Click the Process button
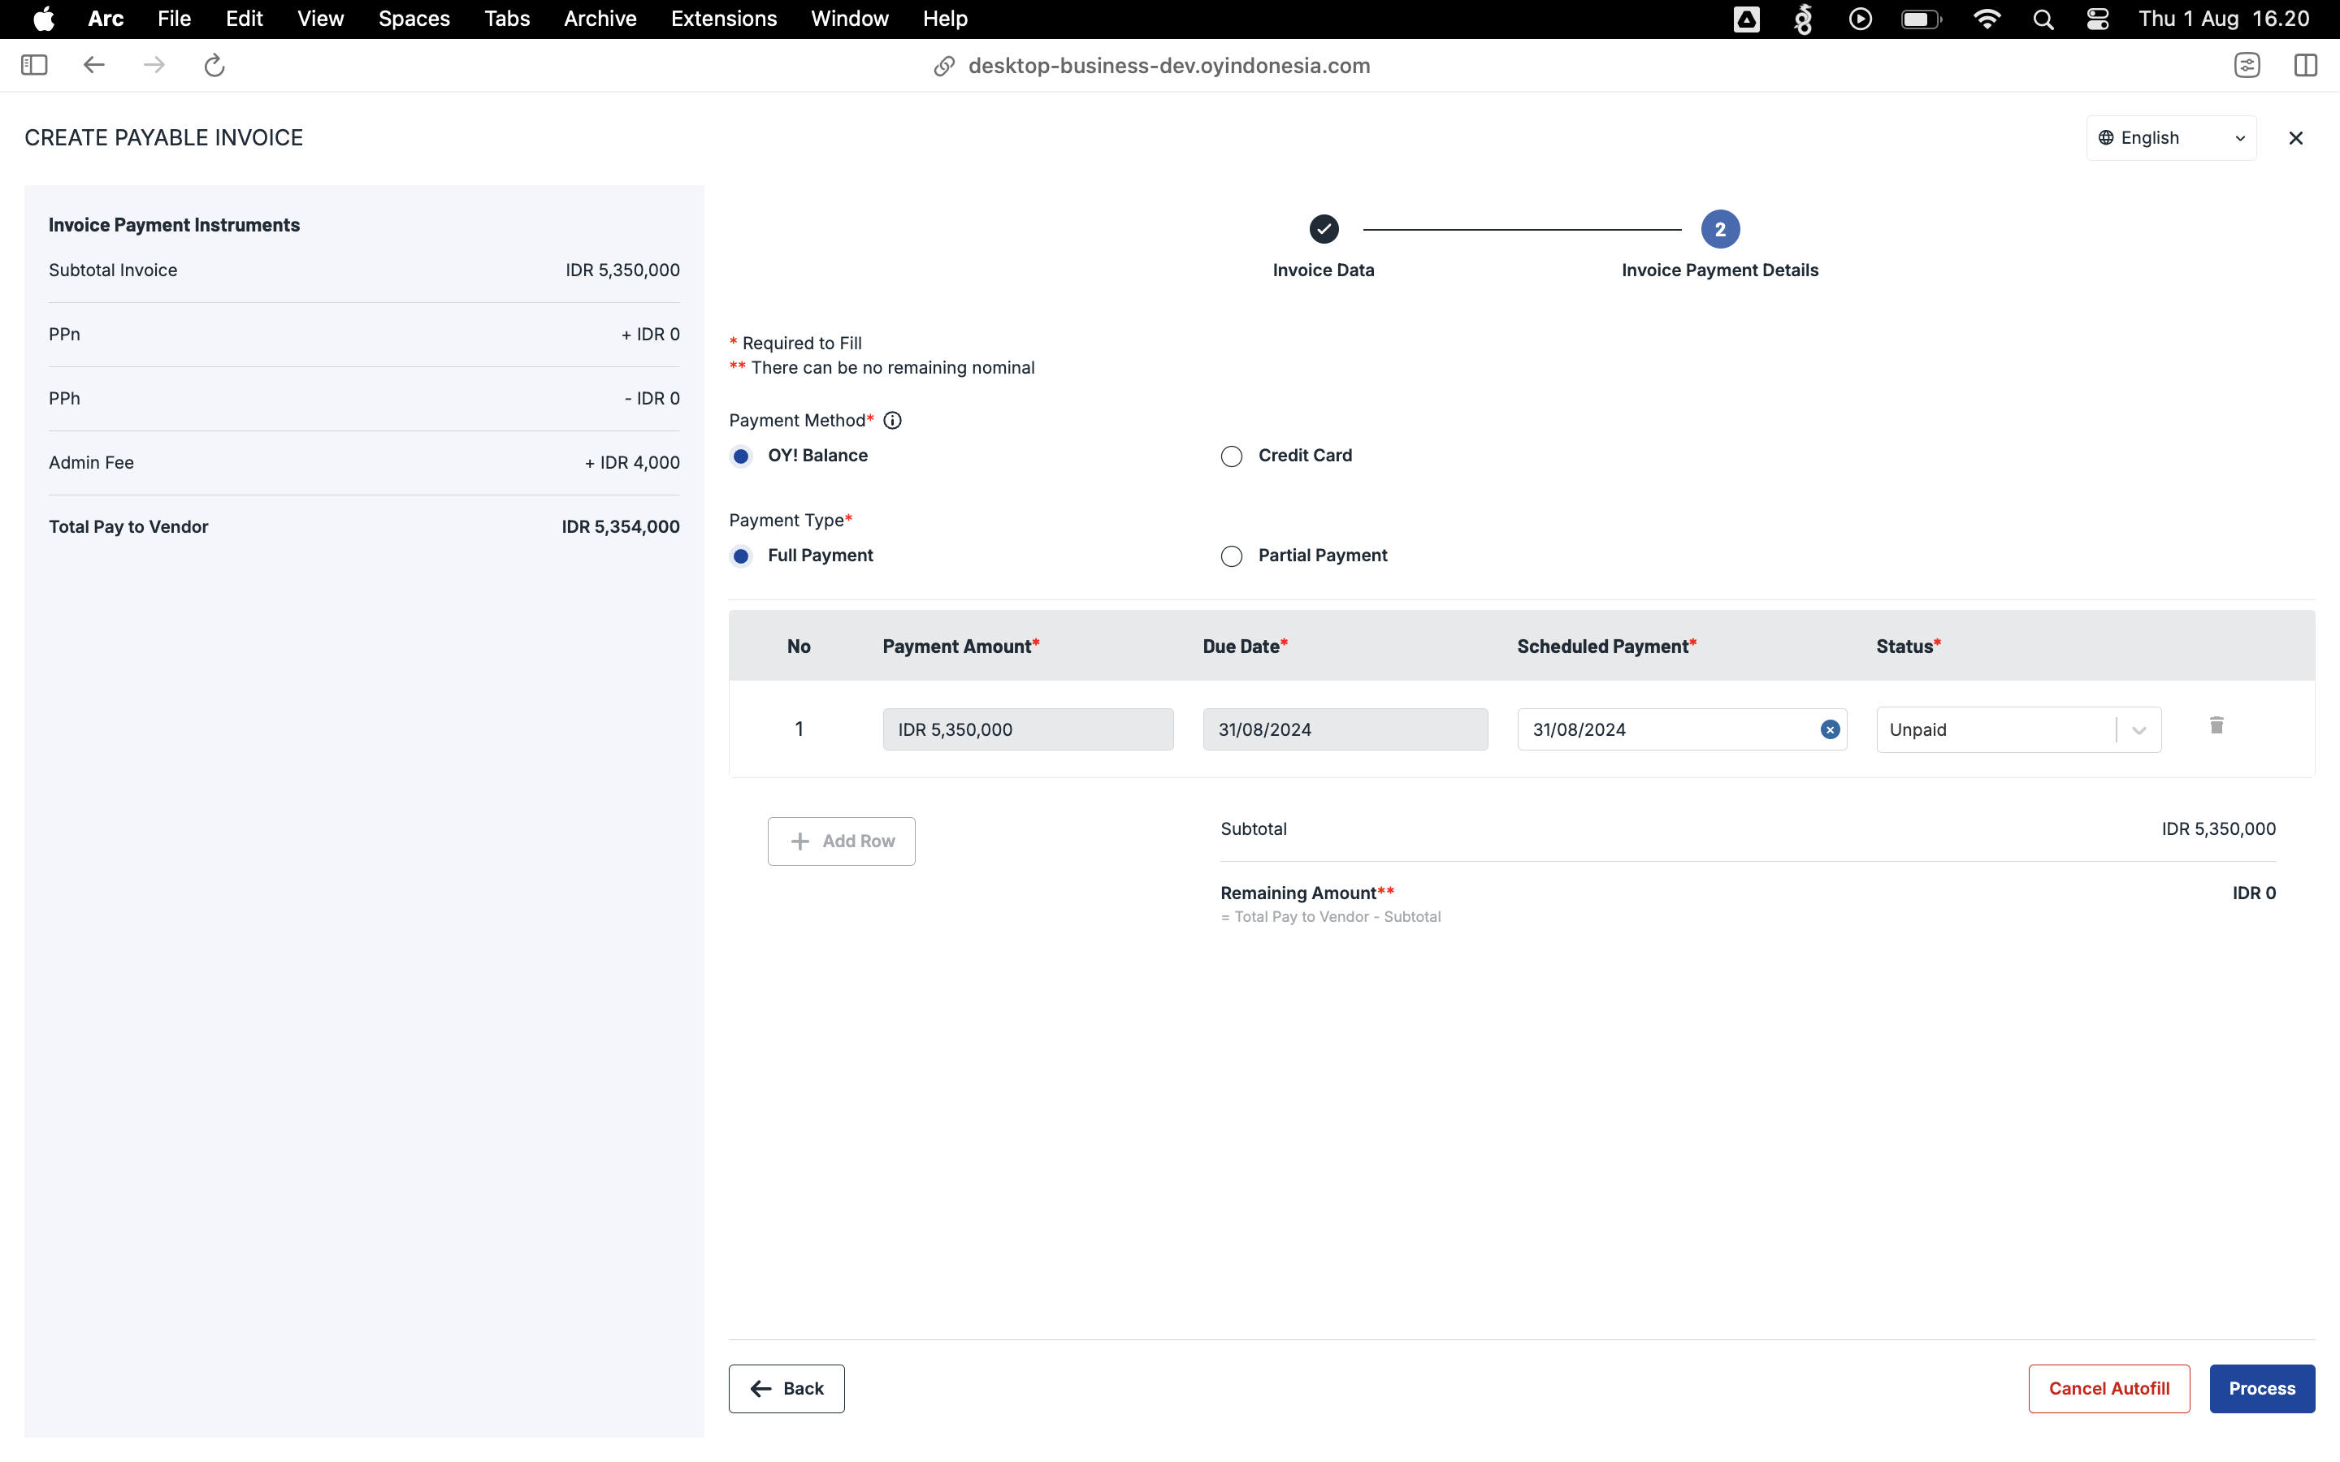This screenshot has width=2340, height=1462. pyautogui.click(x=2260, y=1387)
